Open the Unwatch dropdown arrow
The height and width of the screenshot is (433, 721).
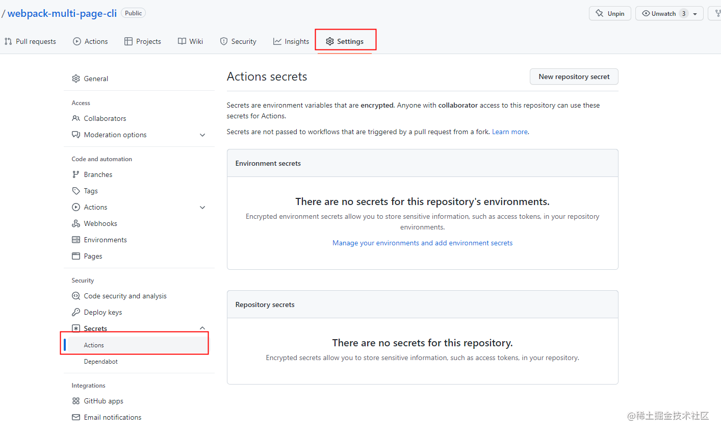click(x=695, y=14)
